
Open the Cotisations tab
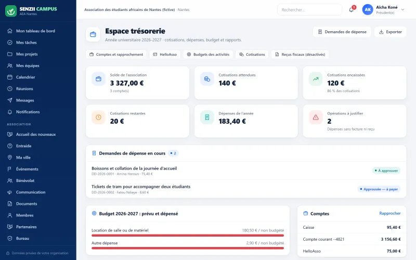pos(252,55)
